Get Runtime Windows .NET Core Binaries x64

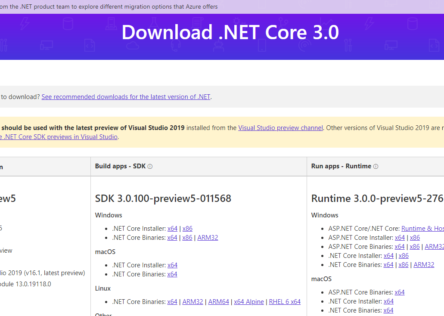click(x=388, y=265)
